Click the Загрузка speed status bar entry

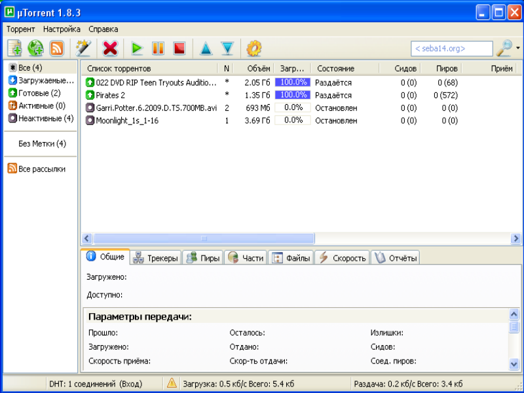pyautogui.click(x=238, y=384)
